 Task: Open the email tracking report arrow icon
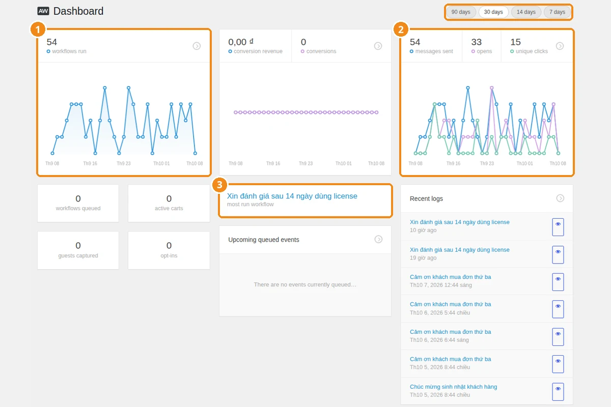tap(560, 46)
